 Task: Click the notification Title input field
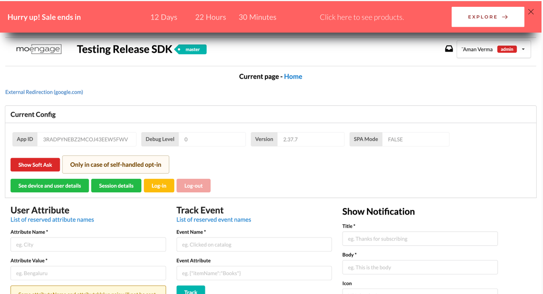[420, 239]
